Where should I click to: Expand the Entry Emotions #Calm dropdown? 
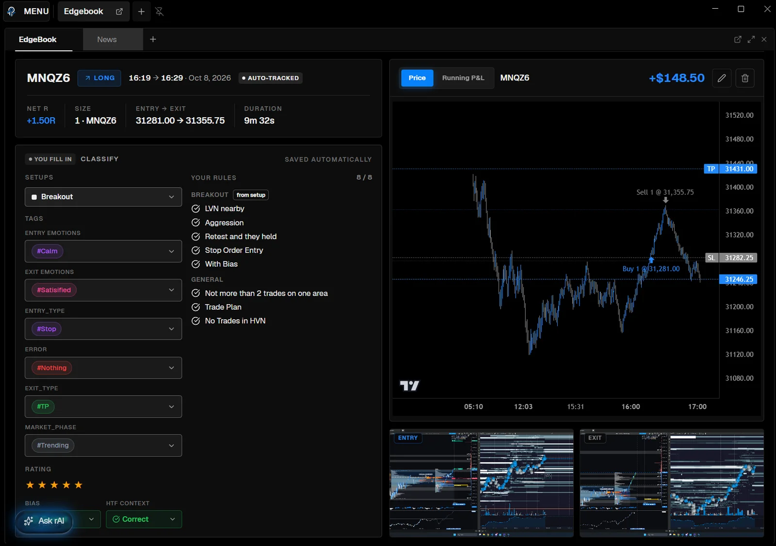(x=103, y=251)
